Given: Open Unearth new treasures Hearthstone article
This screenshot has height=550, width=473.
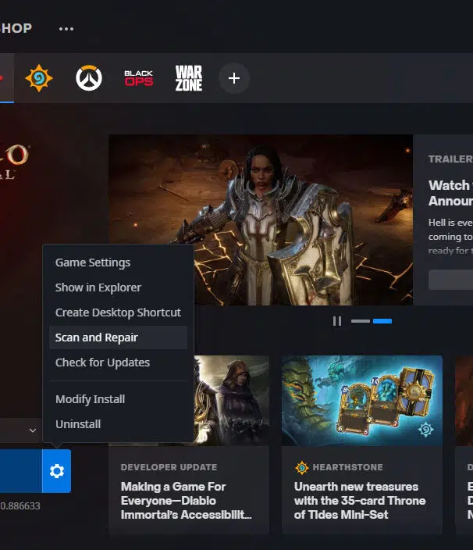Looking at the screenshot, I should tap(360, 501).
